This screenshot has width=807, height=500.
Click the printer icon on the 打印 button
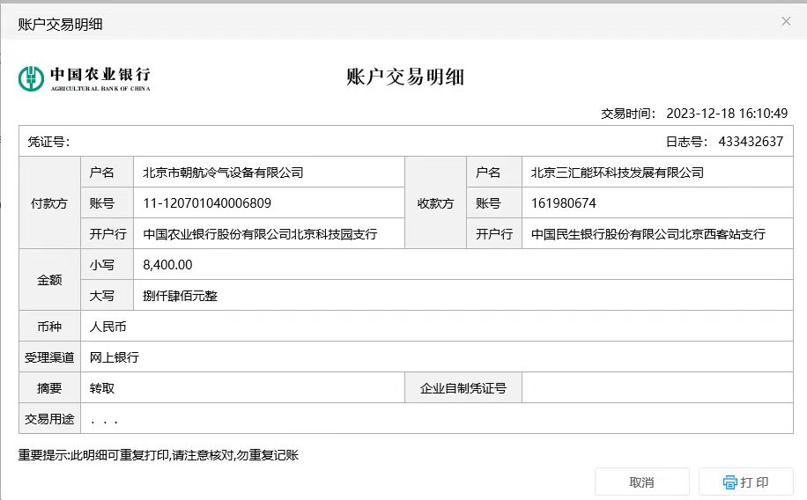point(729,482)
